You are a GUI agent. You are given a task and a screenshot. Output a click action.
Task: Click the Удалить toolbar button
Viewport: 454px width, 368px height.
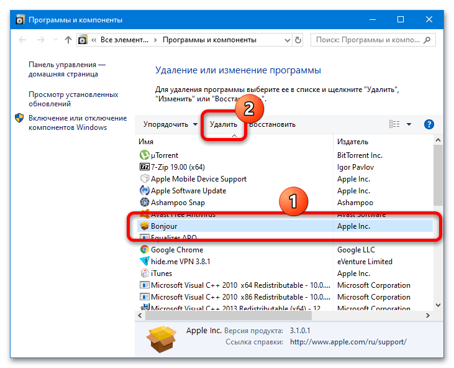tap(223, 124)
